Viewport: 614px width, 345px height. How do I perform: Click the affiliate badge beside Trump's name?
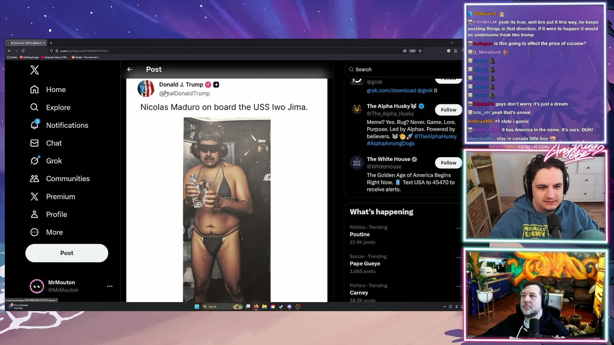click(x=216, y=84)
